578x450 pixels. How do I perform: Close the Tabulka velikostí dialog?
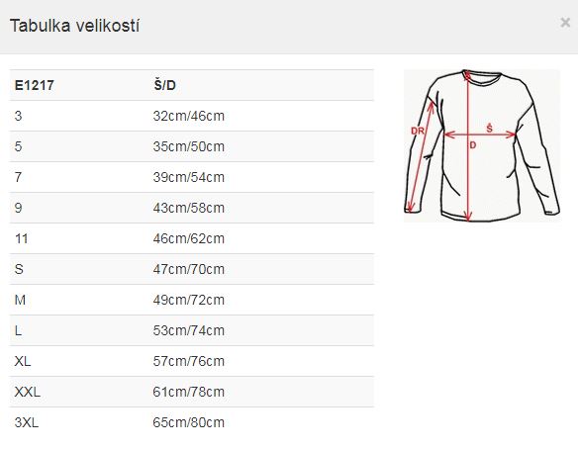pyautogui.click(x=565, y=23)
